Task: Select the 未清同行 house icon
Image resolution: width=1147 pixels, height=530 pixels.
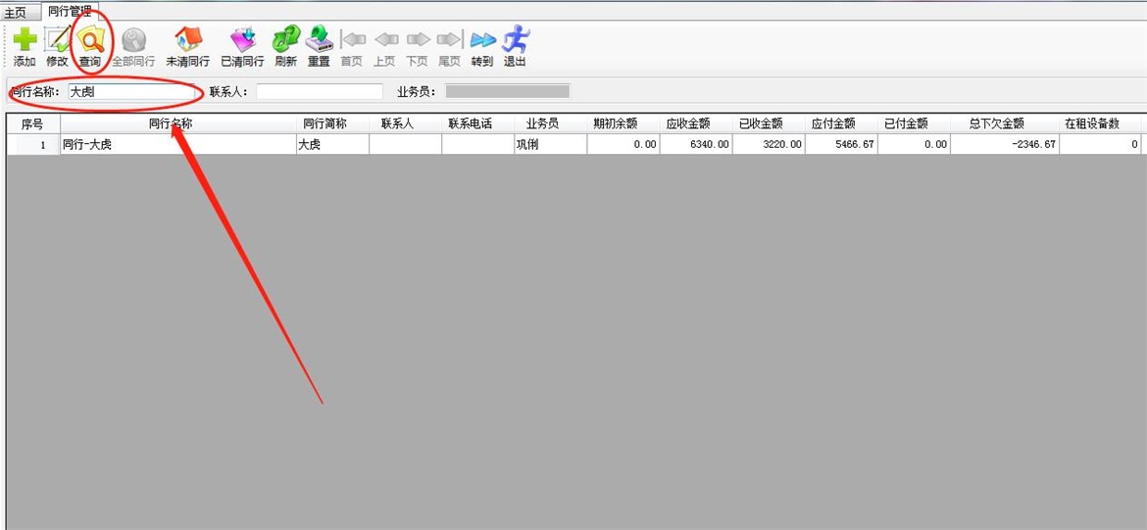Action: (x=187, y=39)
